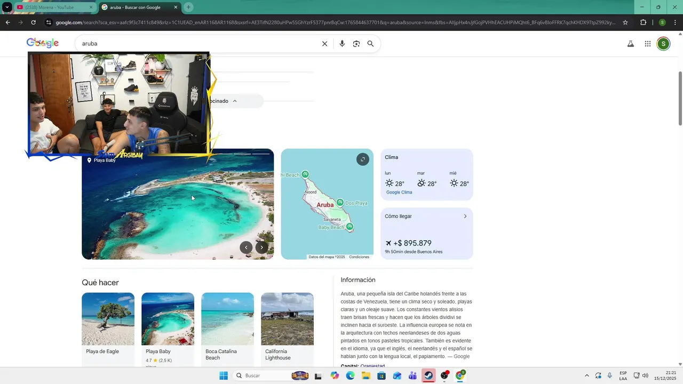Viewport: 683px width, 384px height.
Task: Switch to Chrome on taskbar
Action: click(460, 375)
